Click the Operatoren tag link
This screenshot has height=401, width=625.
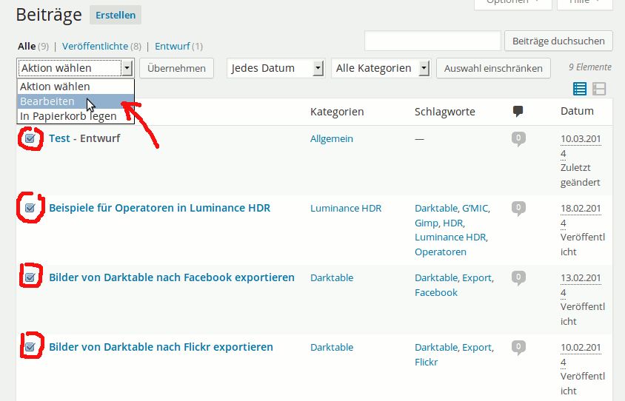click(x=441, y=252)
